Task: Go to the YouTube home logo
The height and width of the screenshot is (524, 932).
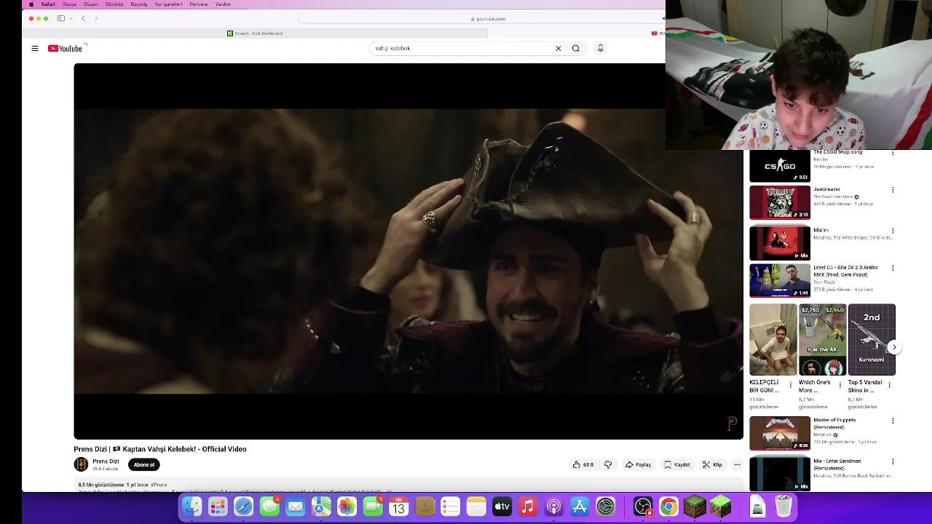Action: click(65, 48)
